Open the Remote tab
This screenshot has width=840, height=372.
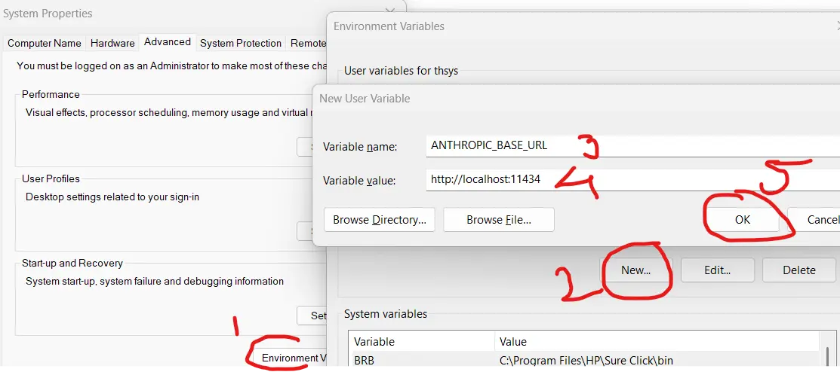pos(307,43)
